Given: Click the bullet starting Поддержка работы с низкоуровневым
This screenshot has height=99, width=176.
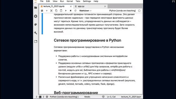Looking at the screenshot, I should [x=93, y=58].
